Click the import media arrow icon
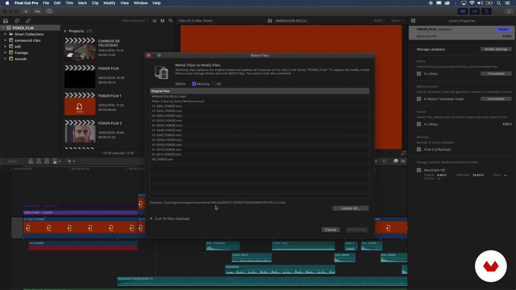 pyautogui.click(x=26, y=11)
